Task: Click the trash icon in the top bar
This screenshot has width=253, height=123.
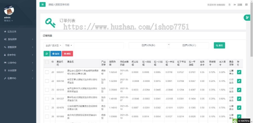Action: (x=229, y=5)
